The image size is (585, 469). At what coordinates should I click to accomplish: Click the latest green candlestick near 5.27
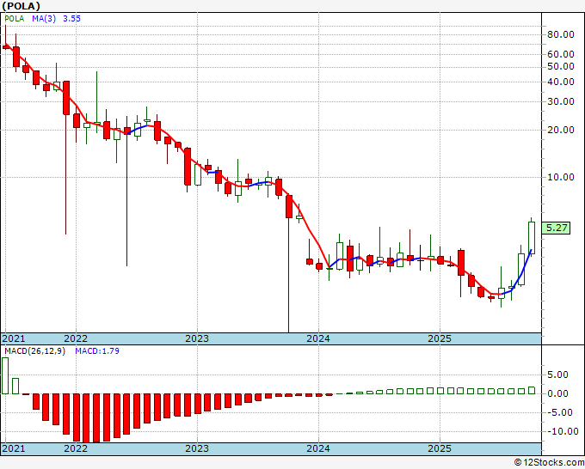coord(532,238)
